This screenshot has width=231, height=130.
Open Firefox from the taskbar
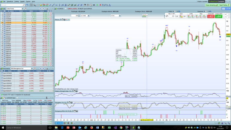click(x=91, y=127)
